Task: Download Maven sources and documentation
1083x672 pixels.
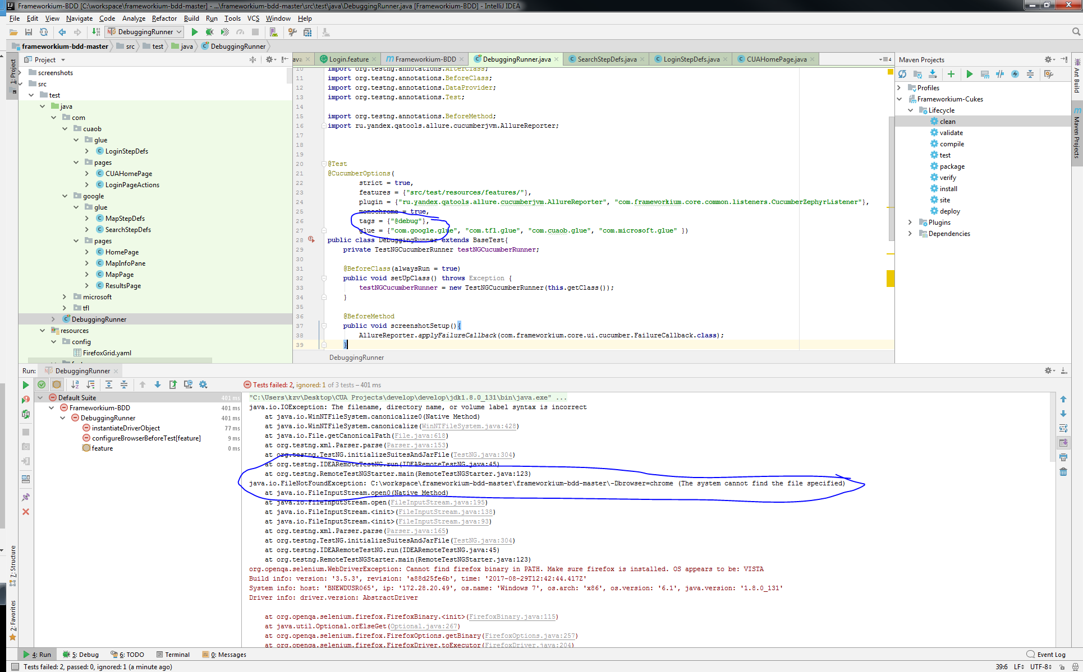Action: point(933,74)
